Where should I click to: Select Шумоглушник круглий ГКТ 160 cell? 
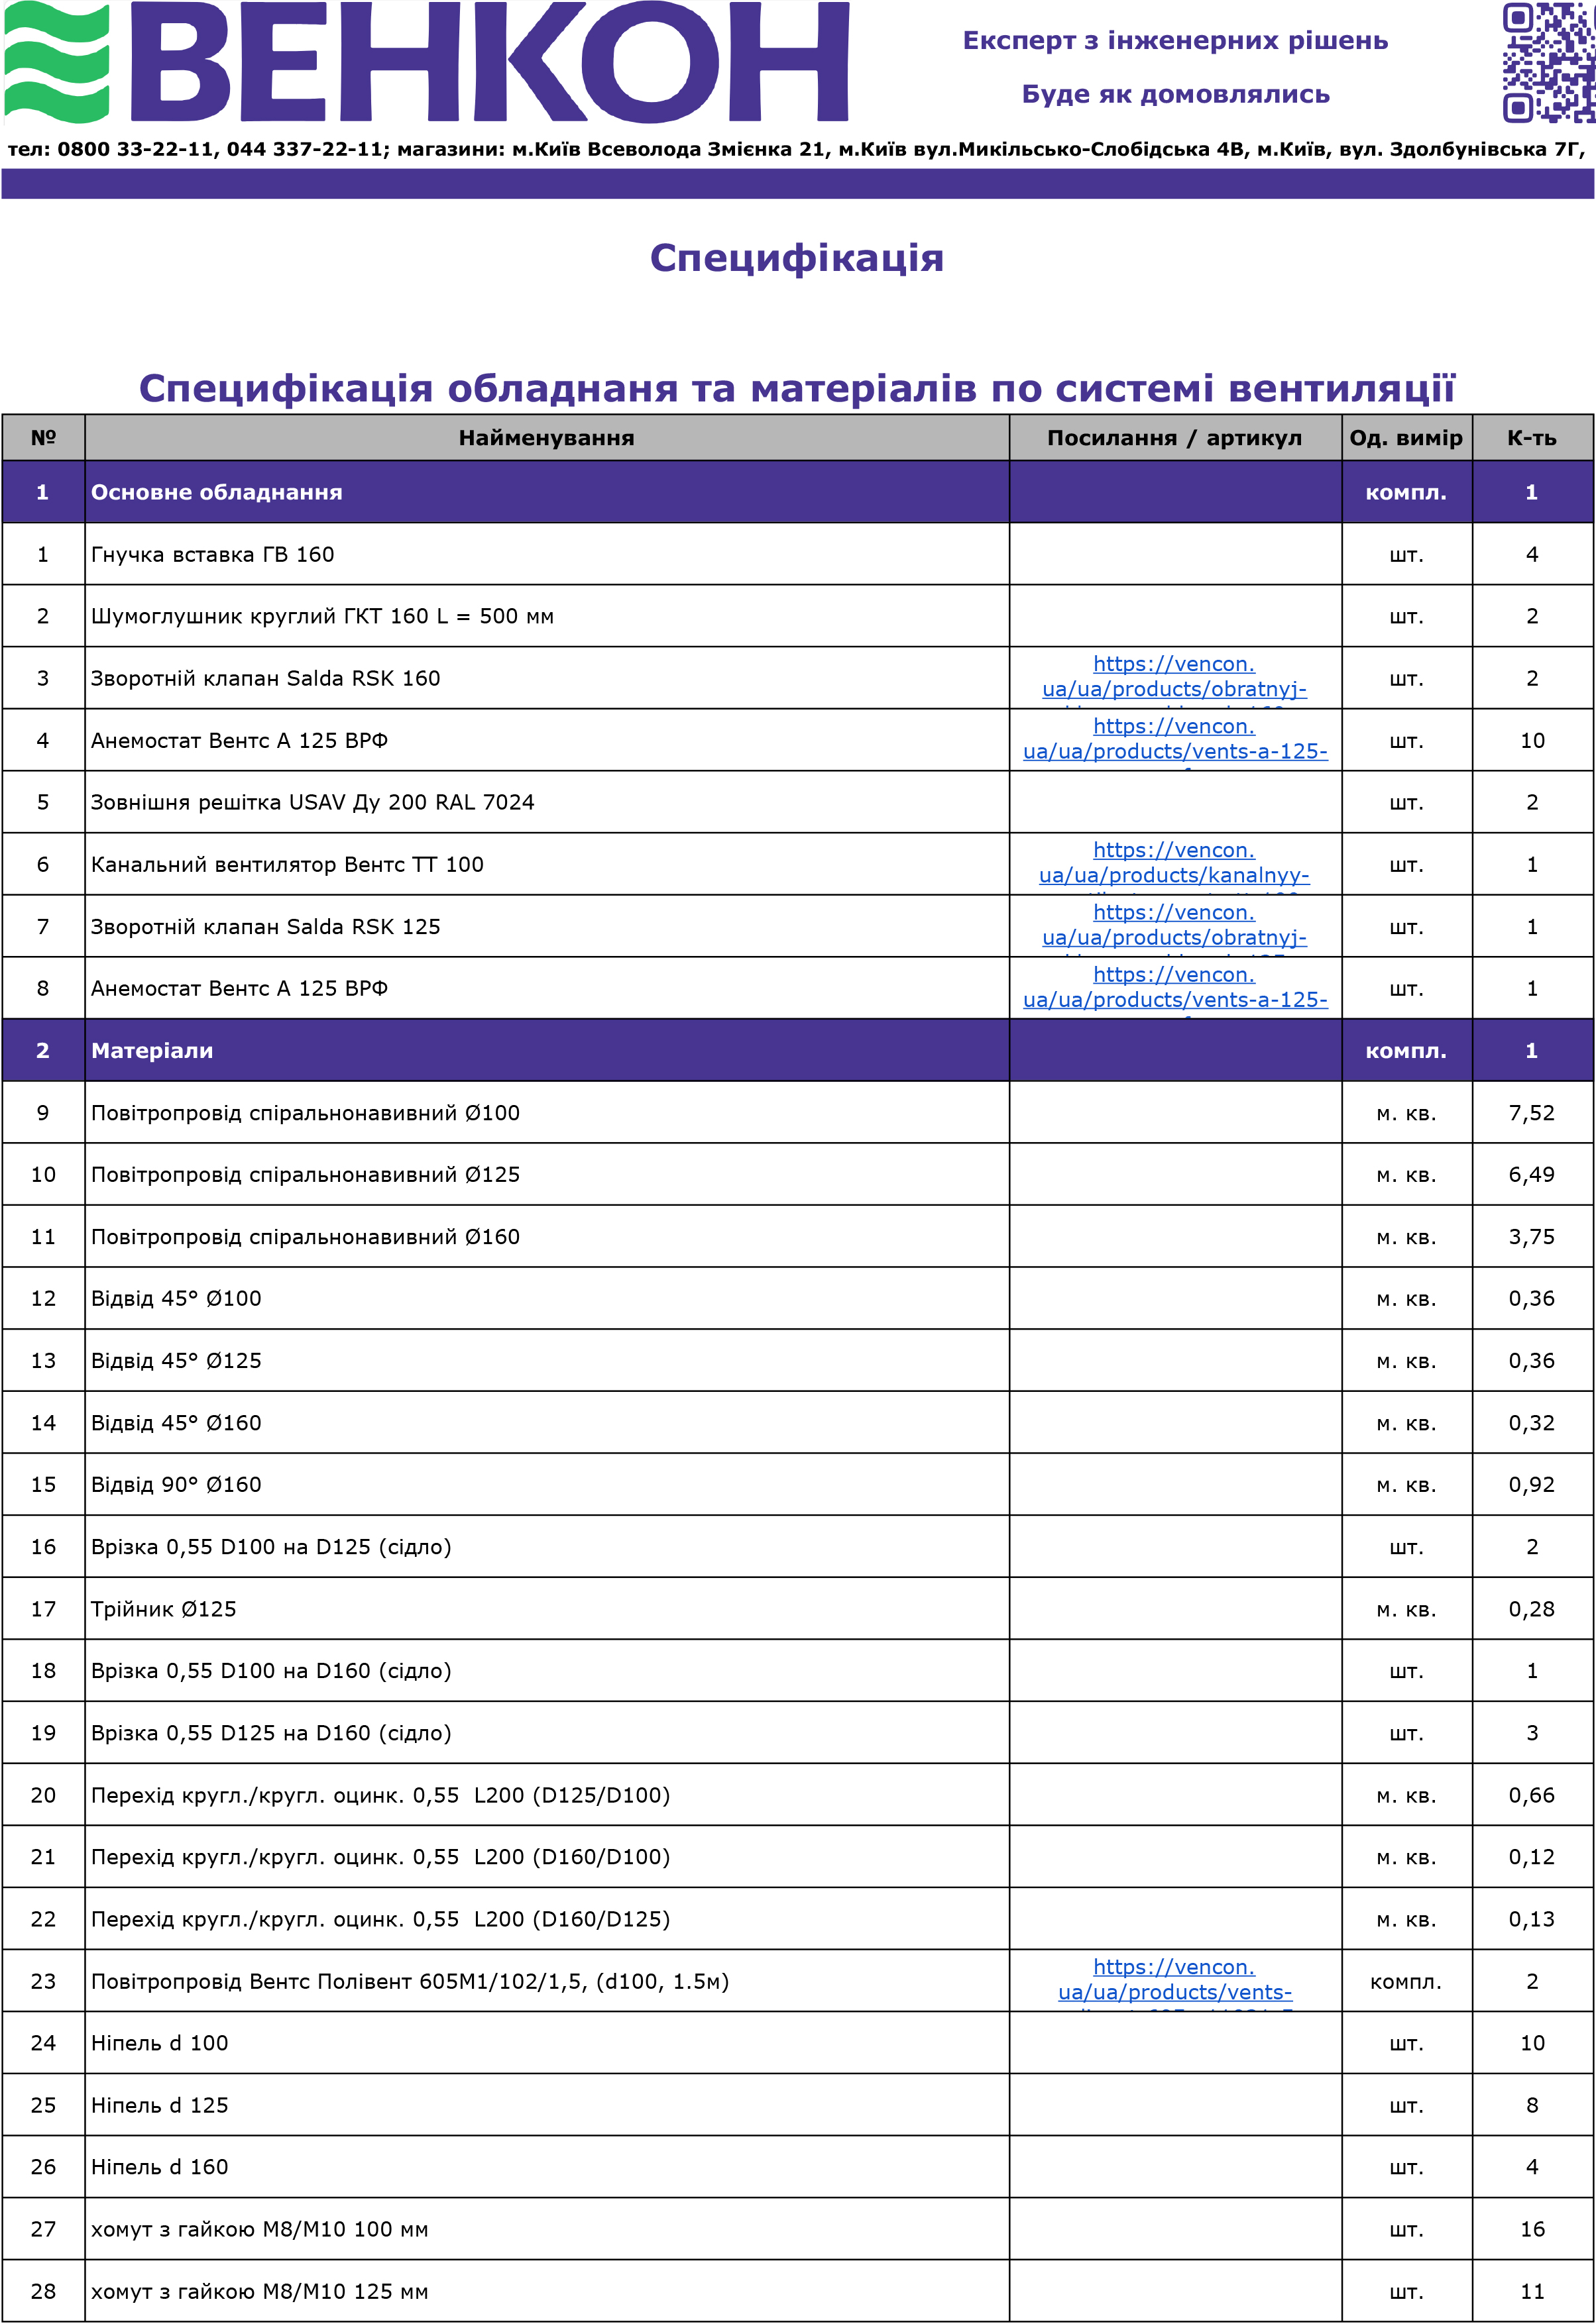pos(322,616)
